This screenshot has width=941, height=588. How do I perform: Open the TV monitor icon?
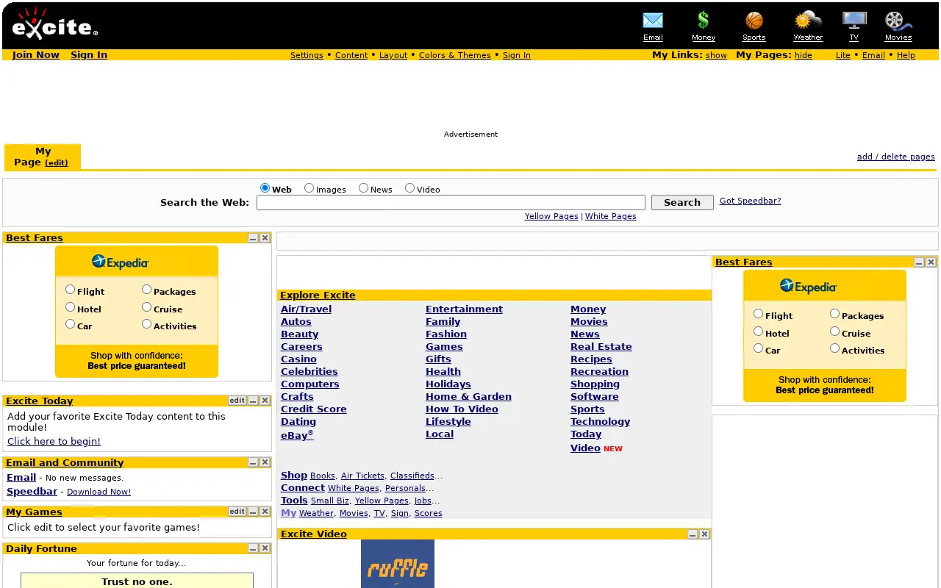coord(854,21)
